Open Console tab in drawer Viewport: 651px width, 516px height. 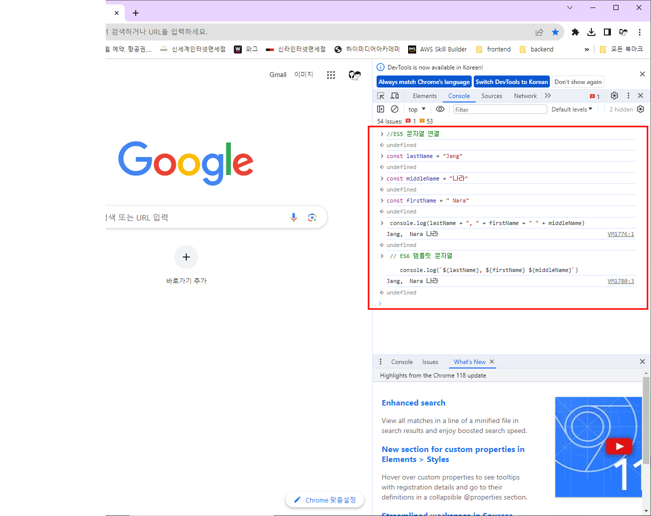coord(402,362)
